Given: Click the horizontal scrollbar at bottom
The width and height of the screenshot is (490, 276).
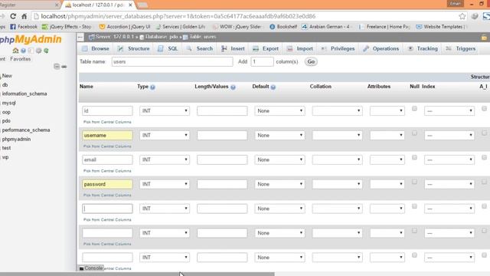Looking at the screenshot, I should [x=137, y=274].
